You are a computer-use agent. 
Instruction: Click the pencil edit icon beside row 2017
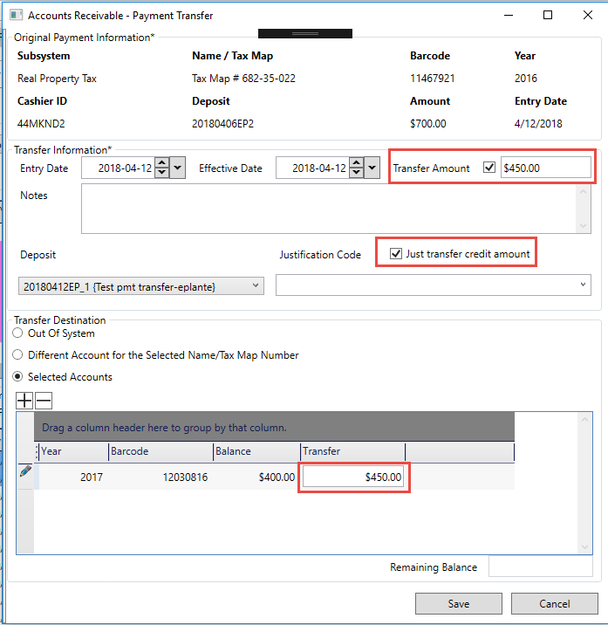(24, 471)
